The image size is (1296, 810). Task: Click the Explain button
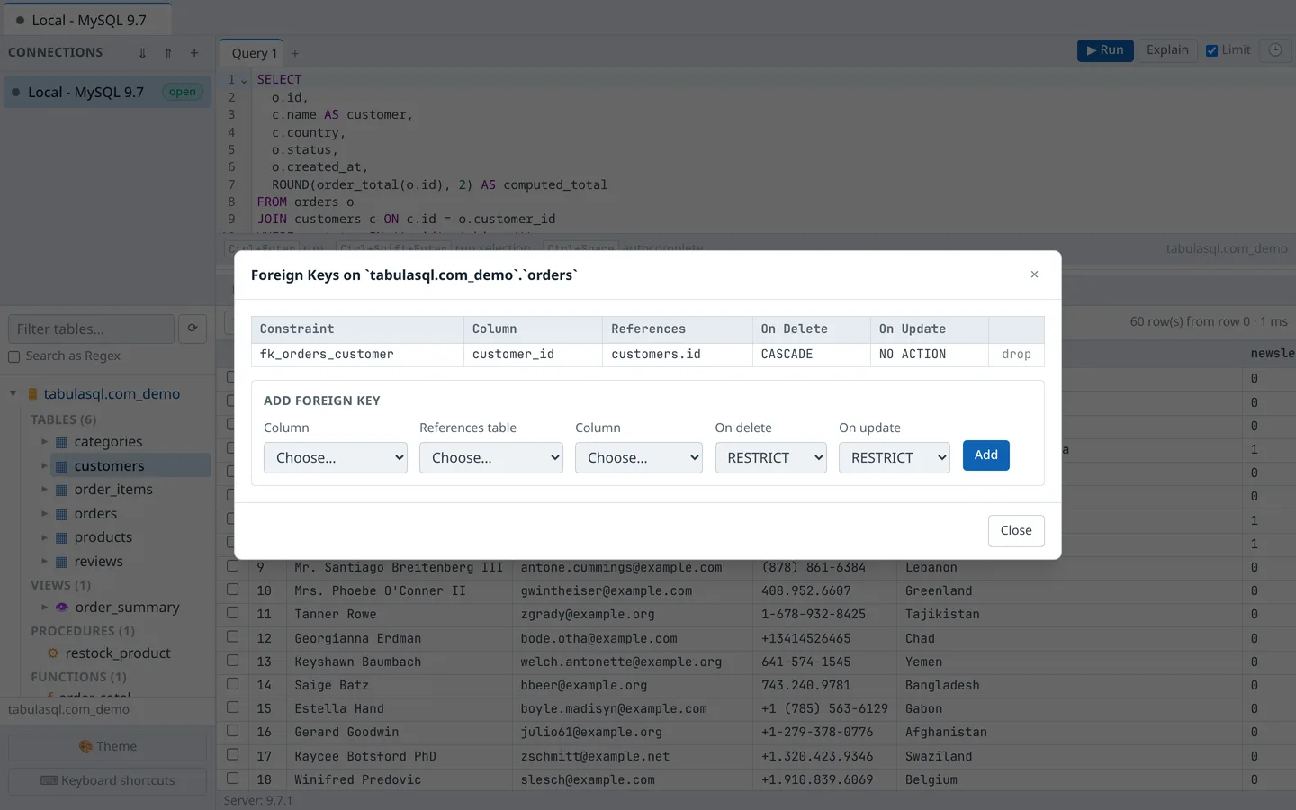click(x=1167, y=50)
